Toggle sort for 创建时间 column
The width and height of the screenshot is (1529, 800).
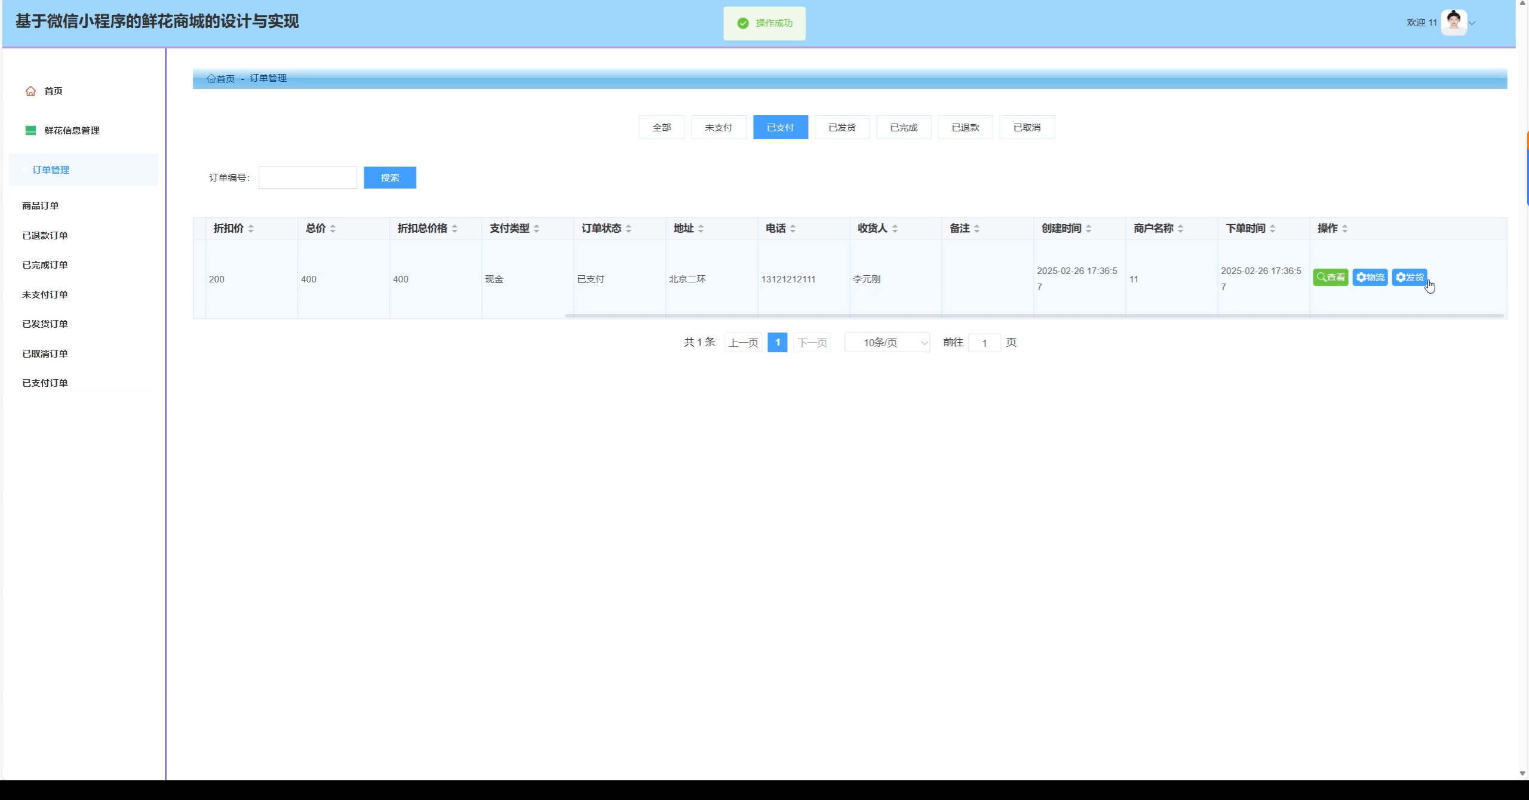(x=1088, y=229)
